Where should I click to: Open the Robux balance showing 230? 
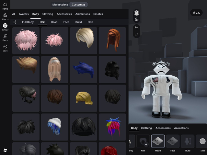[x=196, y=13]
